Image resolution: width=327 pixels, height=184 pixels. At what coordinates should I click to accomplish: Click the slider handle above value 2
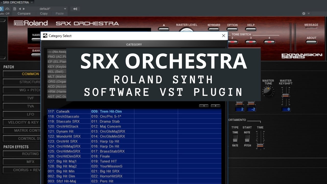tap(239, 104)
